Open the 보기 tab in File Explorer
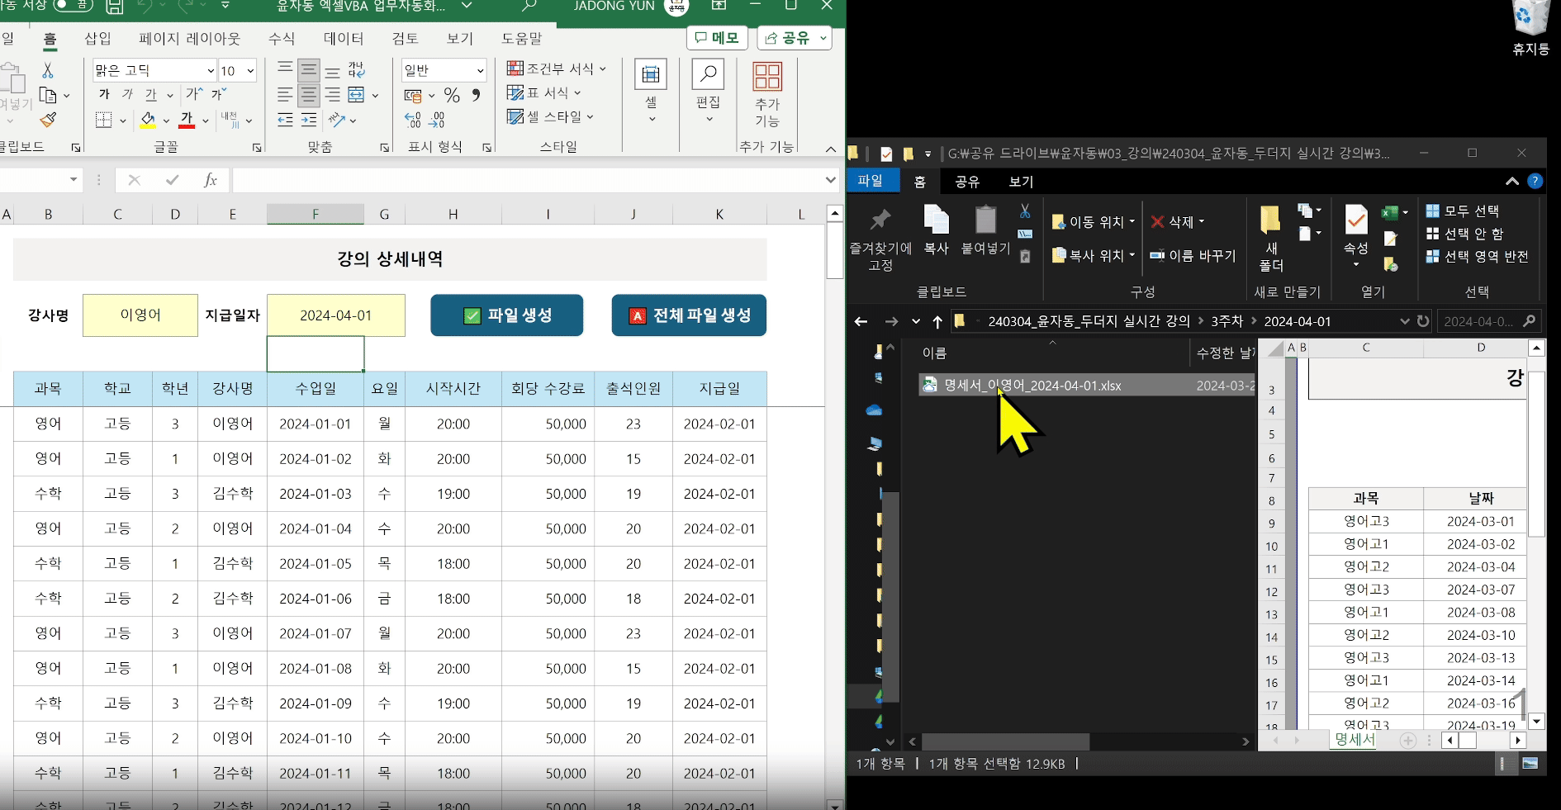 click(x=1021, y=182)
